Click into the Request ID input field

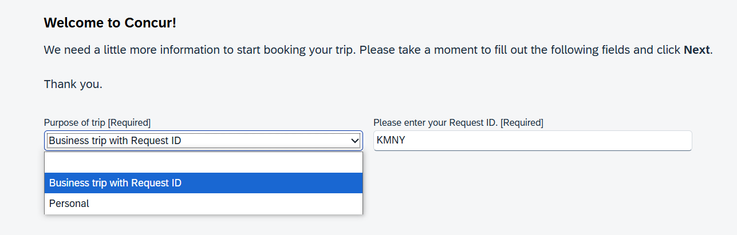[532, 141]
